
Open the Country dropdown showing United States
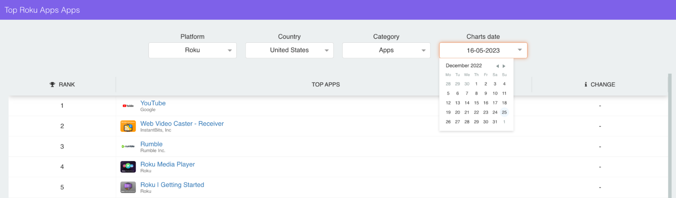pyautogui.click(x=289, y=50)
